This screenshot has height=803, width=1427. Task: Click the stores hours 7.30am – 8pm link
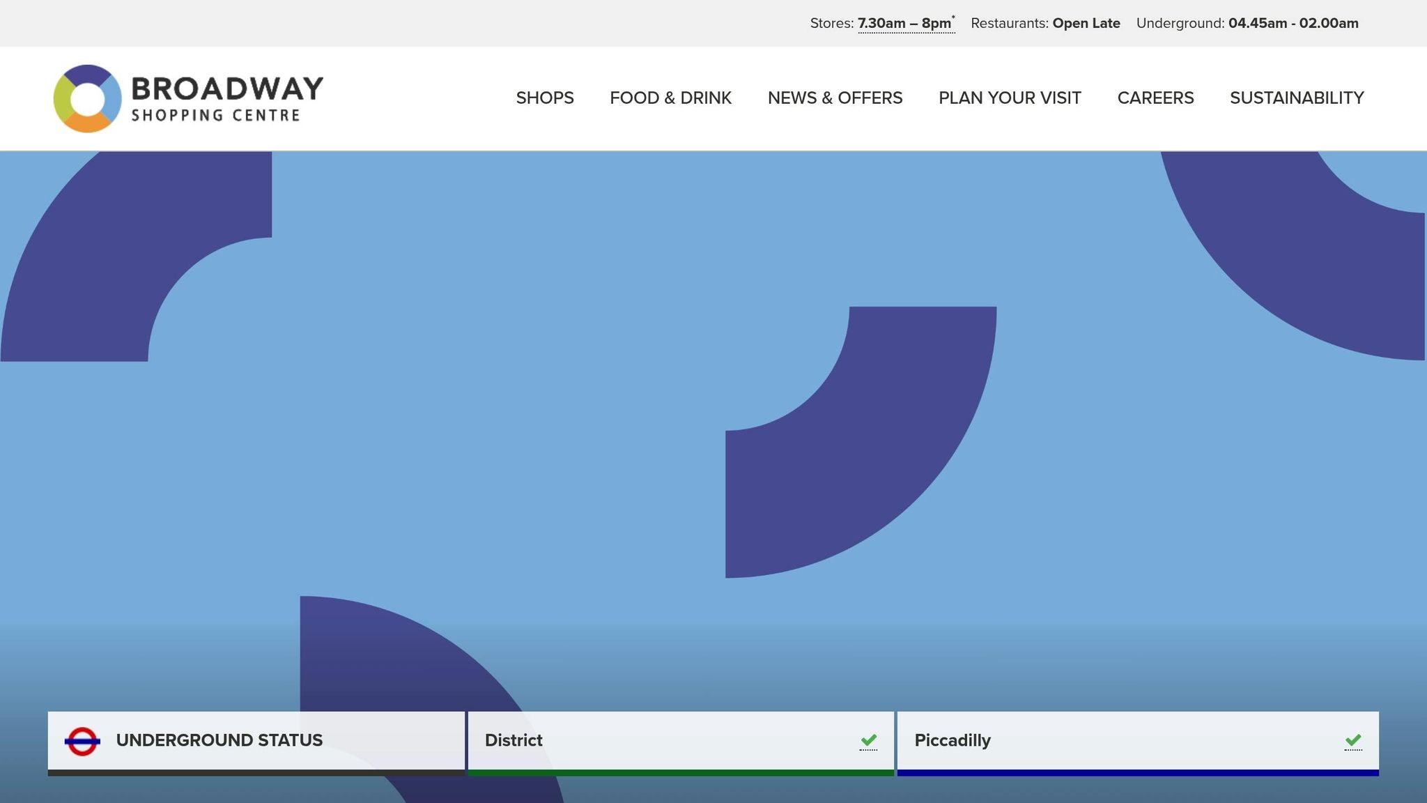pyautogui.click(x=905, y=24)
